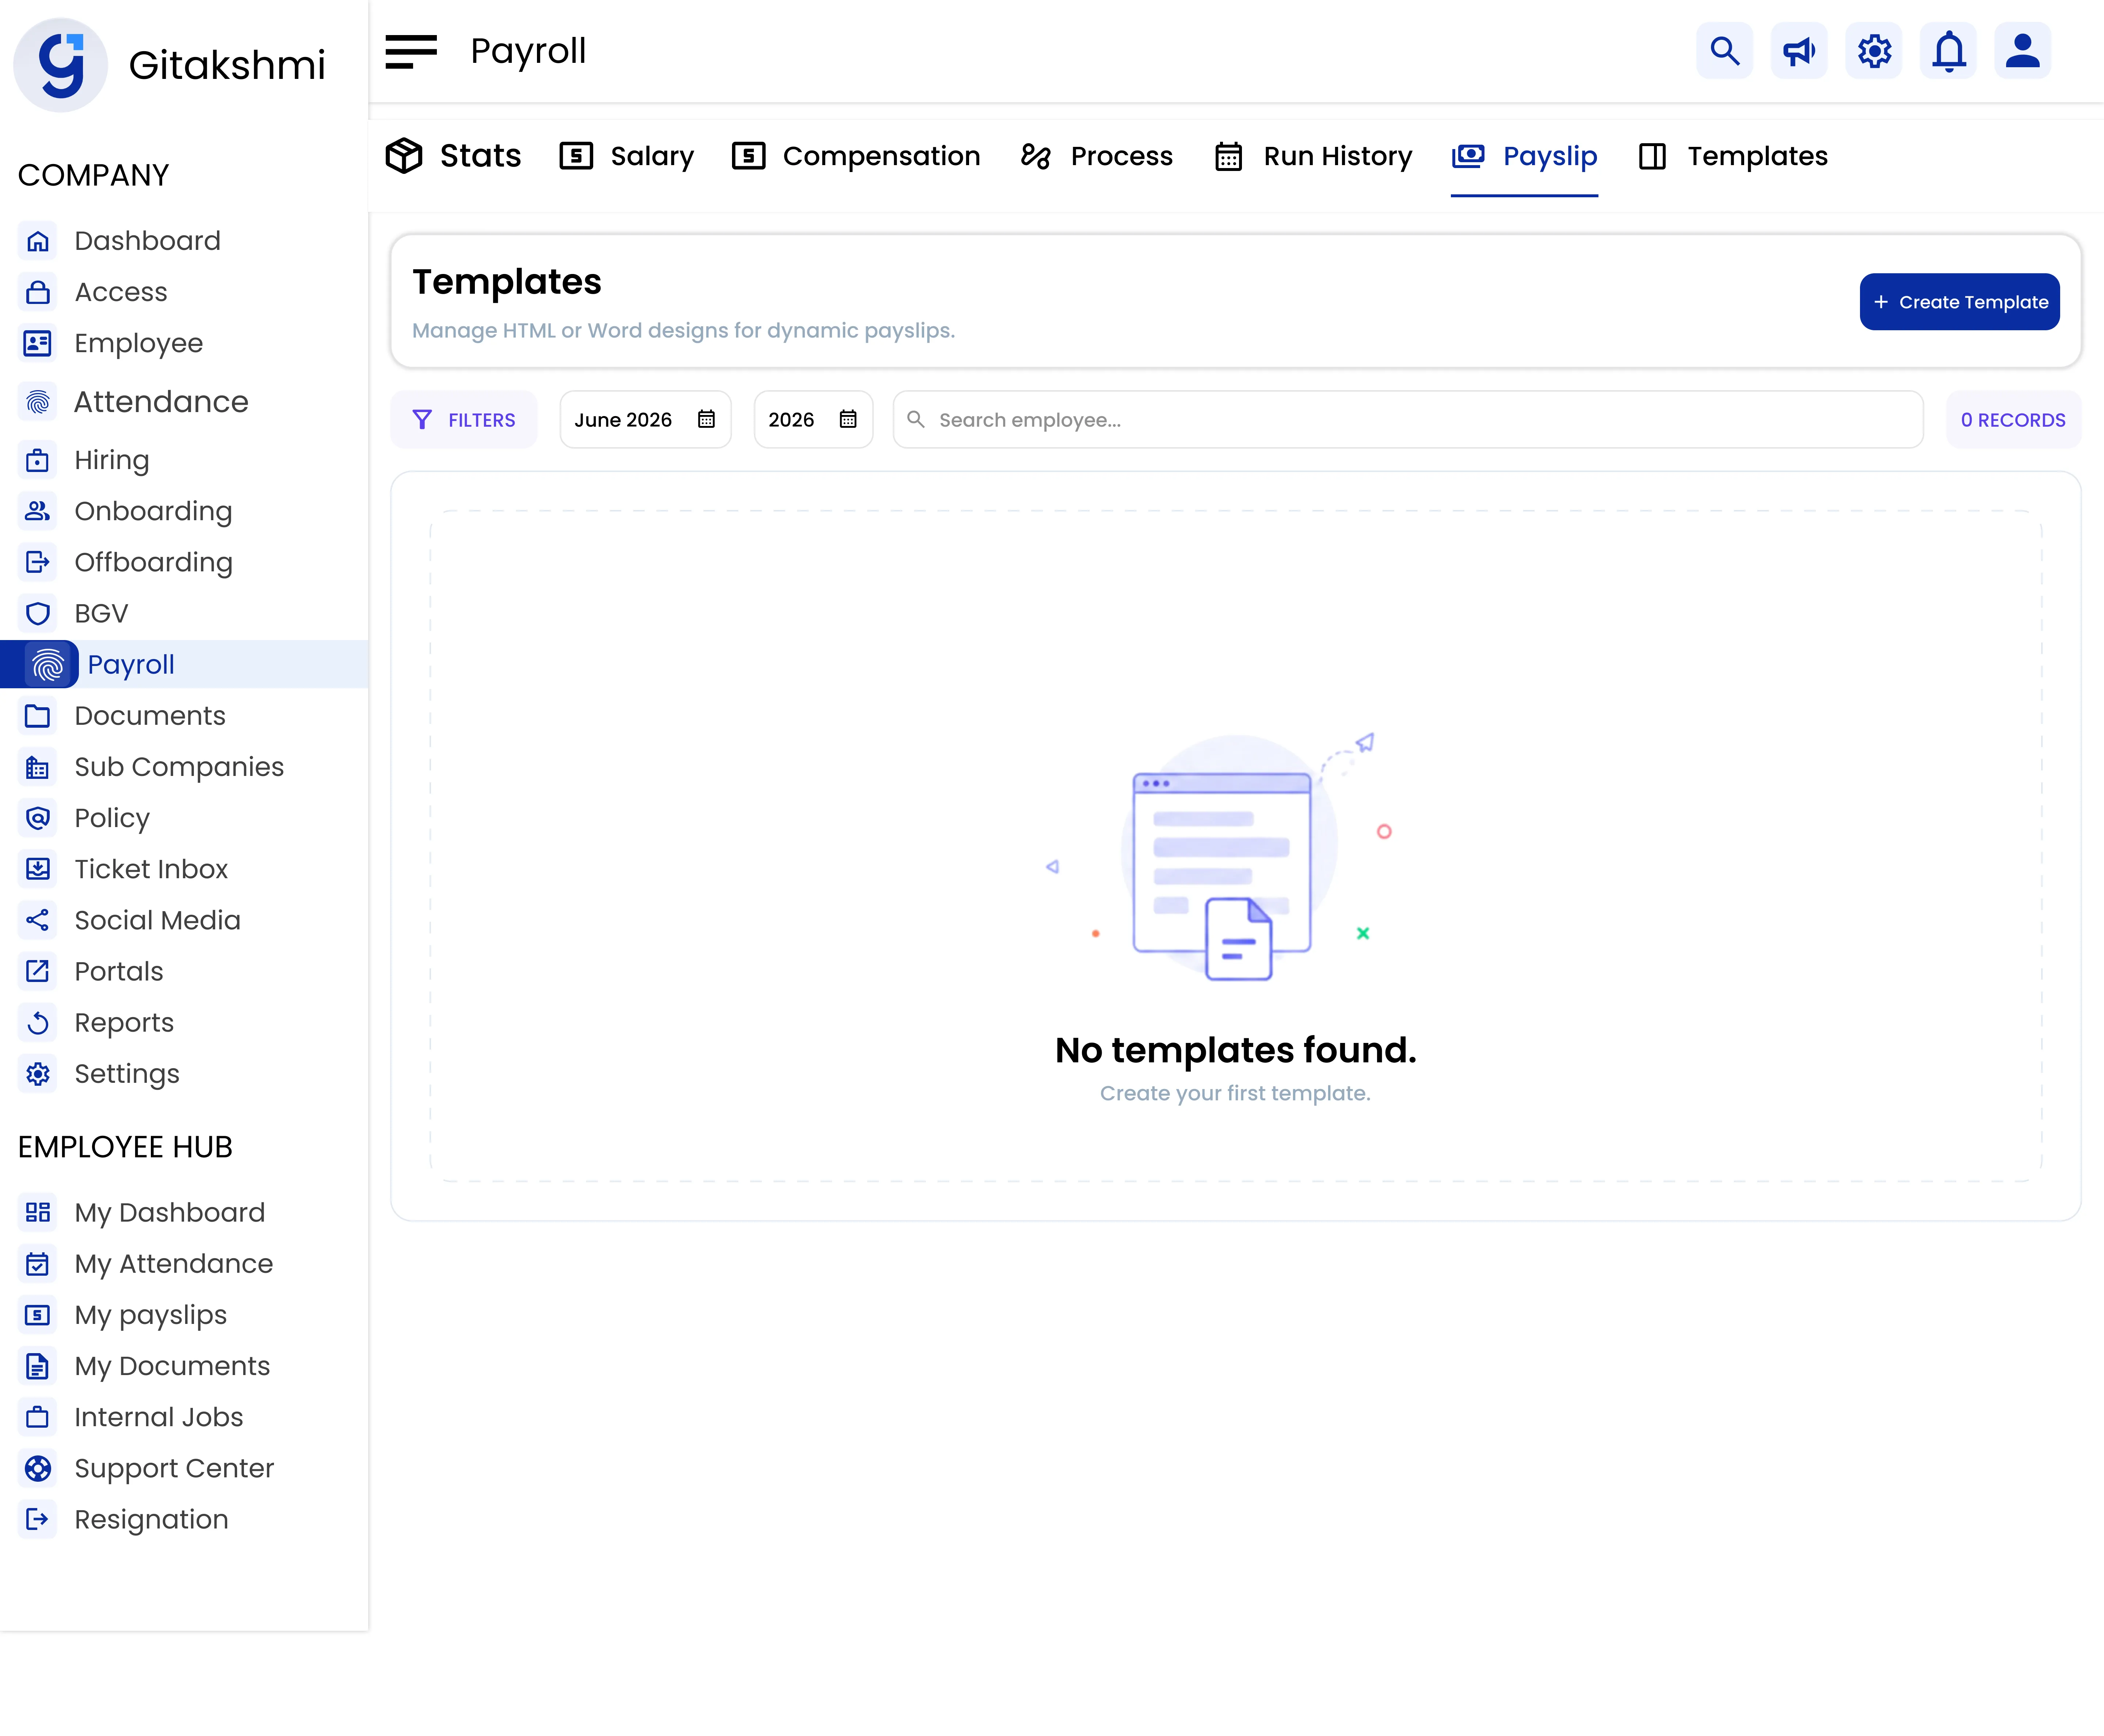Screen dimensions: 2104x1736
Task: Click the Ticket Inbox icon
Action: (x=38, y=869)
